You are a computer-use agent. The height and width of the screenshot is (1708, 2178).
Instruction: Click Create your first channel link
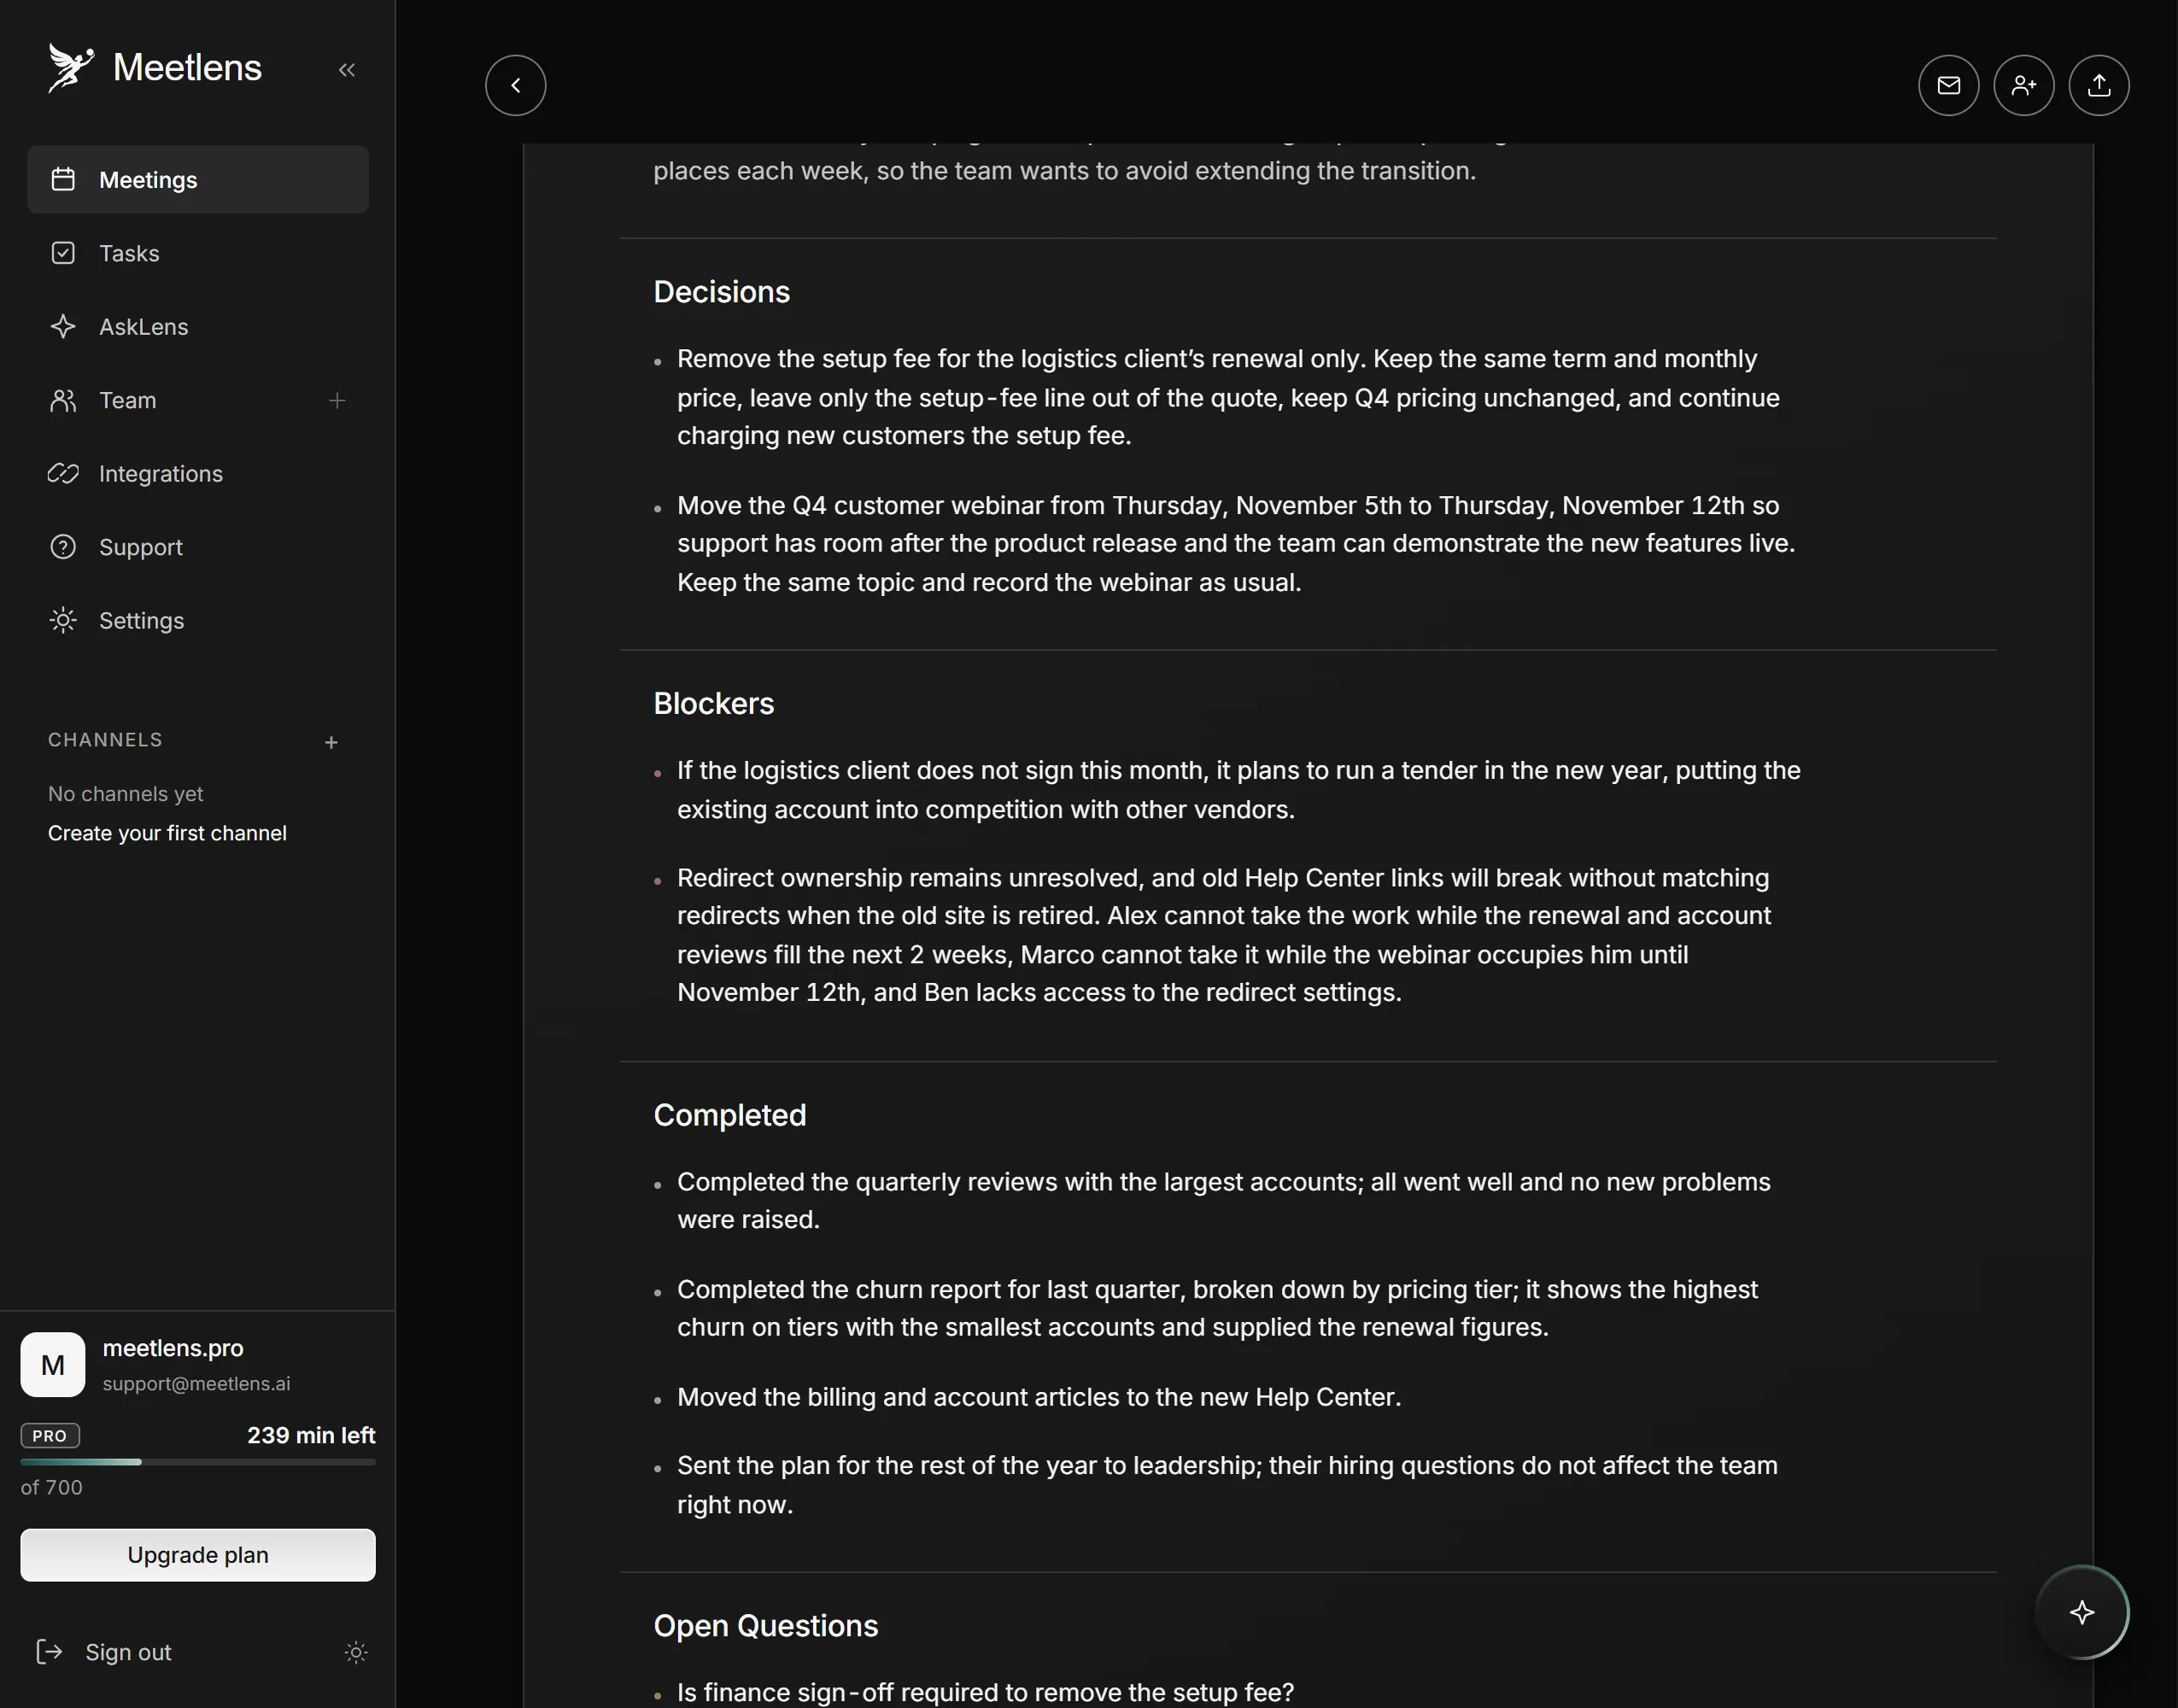pos(167,833)
